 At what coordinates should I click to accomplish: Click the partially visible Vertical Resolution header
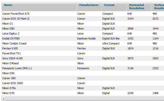pos(159,6)
